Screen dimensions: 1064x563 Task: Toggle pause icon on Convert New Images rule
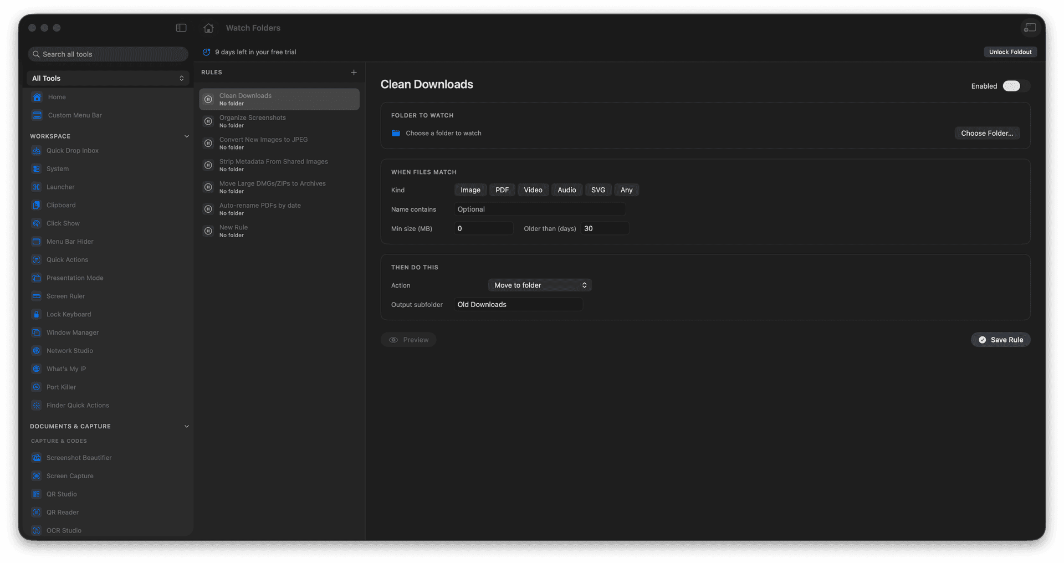(x=208, y=144)
